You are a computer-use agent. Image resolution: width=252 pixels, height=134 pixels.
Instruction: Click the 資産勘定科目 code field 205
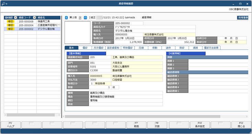pyautogui.click(x=100, y=57)
